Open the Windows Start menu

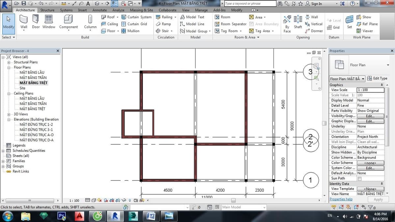pos(7,216)
